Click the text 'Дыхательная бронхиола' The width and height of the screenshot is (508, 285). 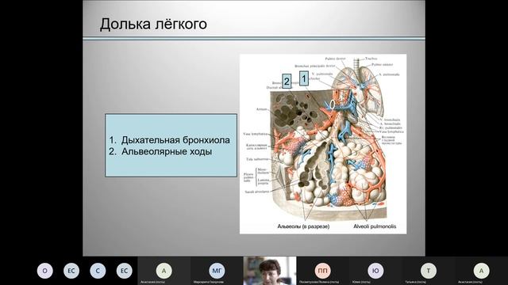175,140
